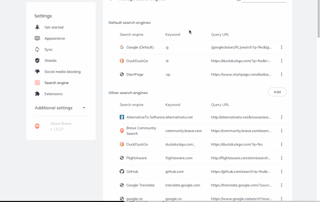This screenshot has height=202, width=320.
Task: Open more actions for default DuckDuckGo :d
Action: 281,61
